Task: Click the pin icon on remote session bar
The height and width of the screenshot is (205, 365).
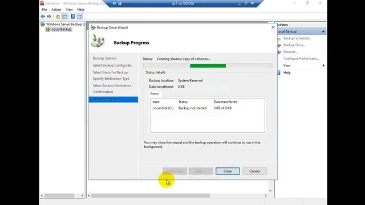Action: (x=114, y=3)
